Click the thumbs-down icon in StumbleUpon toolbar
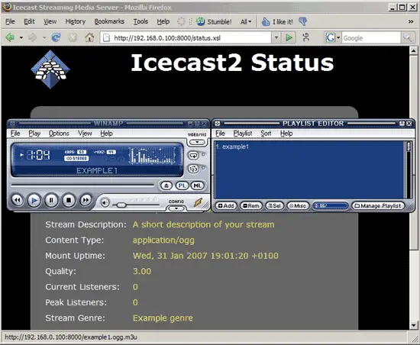Image resolution: width=420 pixels, height=345 pixels. [x=302, y=21]
